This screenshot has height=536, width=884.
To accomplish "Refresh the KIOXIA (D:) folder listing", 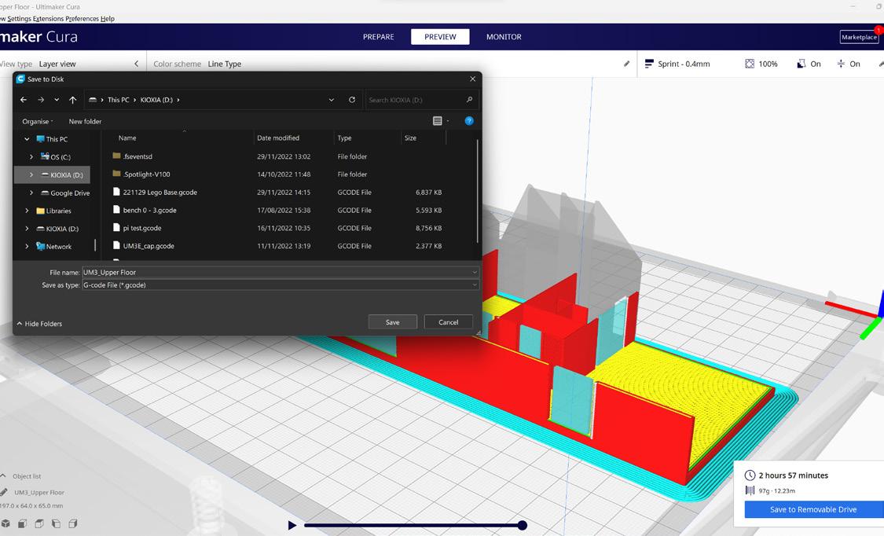I will 352,100.
